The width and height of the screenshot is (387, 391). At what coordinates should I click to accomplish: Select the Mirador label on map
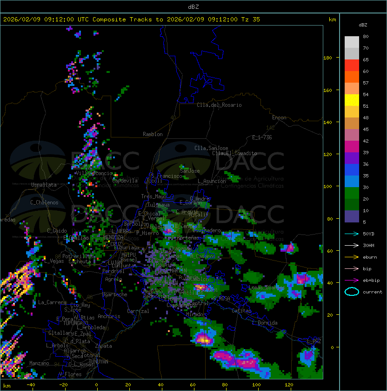(196, 314)
